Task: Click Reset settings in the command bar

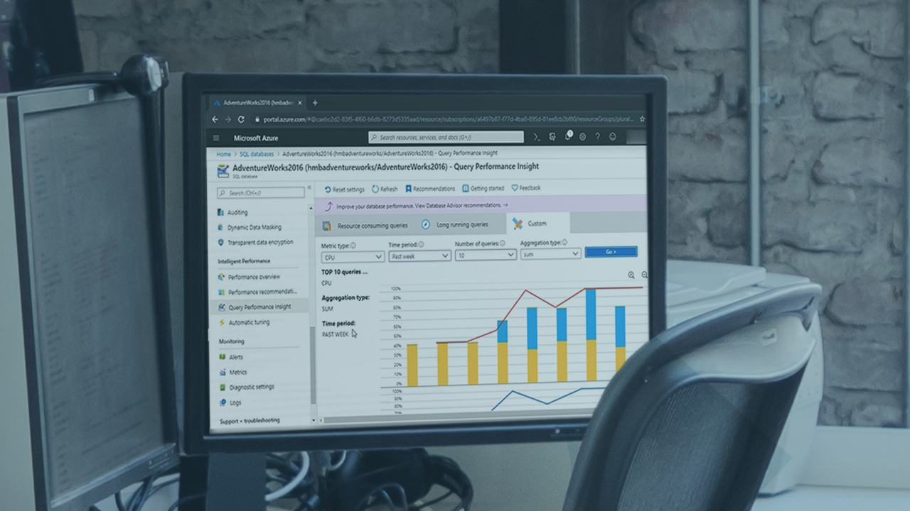Action: [x=344, y=189]
